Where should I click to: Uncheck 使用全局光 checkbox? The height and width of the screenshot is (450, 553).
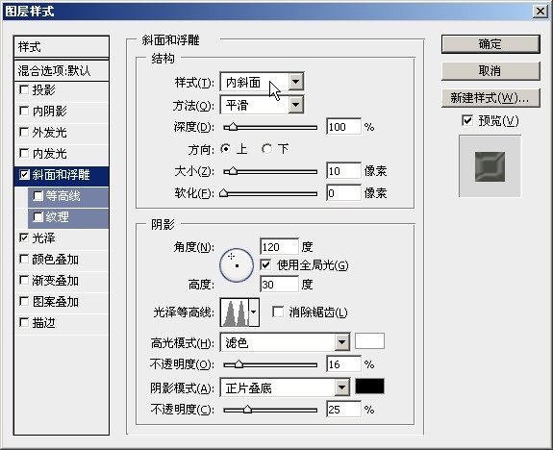tap(265, 264)
